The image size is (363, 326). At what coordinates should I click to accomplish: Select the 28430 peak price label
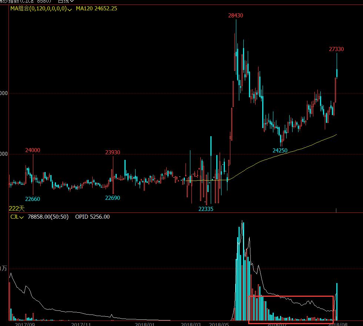coord(236,16)
